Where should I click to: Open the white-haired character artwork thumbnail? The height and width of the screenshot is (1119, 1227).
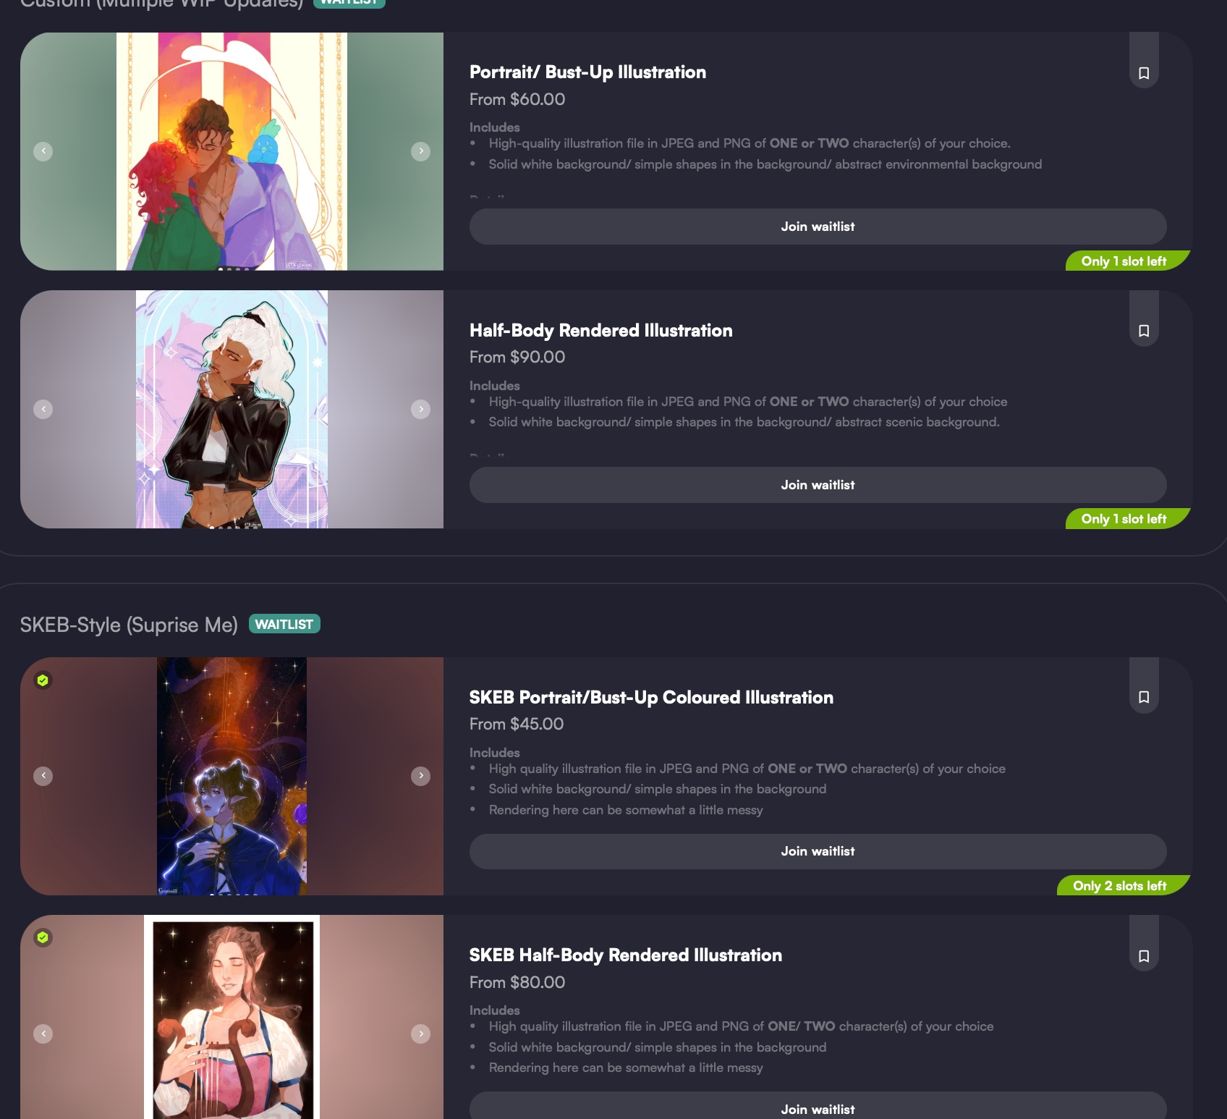pyautogui.click(x=232, y=409)
